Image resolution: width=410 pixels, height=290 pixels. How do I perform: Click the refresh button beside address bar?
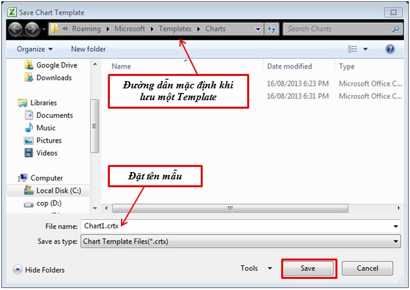tap(272, 29)
